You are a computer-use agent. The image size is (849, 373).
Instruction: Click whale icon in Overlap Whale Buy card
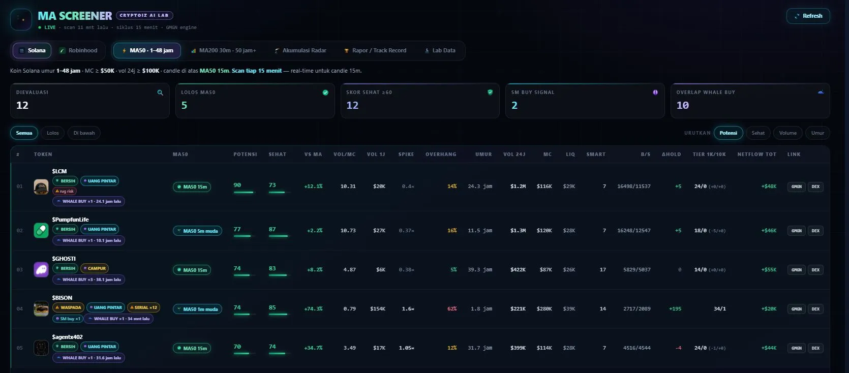[x=821, y=92]
